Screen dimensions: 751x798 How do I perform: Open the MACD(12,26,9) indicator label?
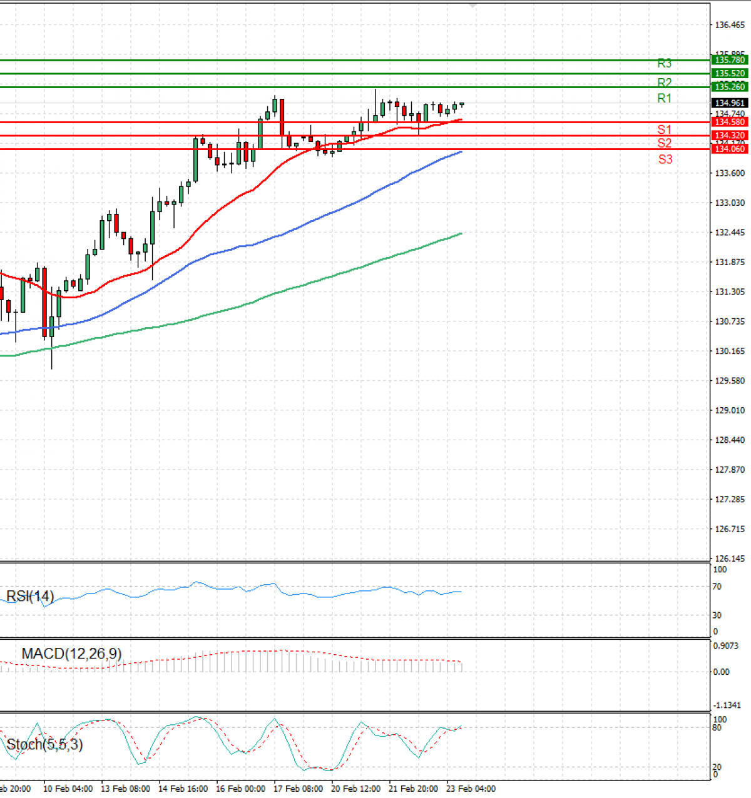tap(71, 654)
